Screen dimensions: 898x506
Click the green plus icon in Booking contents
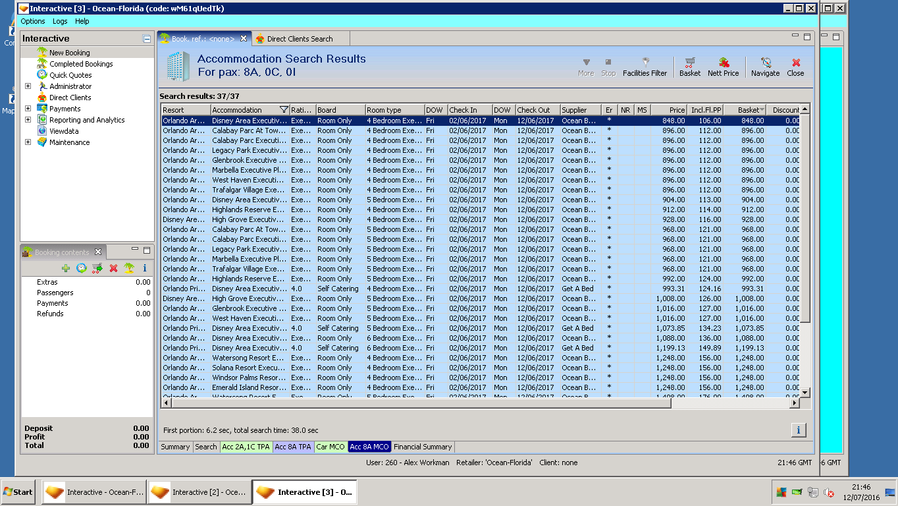pos(65,268)
